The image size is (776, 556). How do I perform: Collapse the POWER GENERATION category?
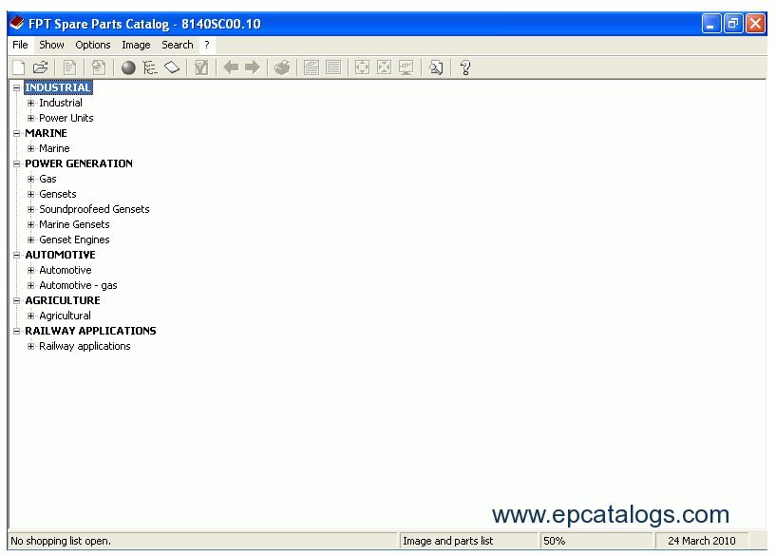pos(16,163)
